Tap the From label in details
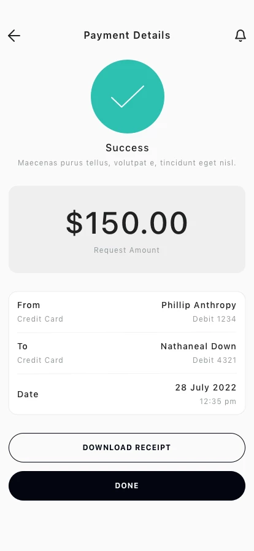 pyautogui.click(x=29, y=305)
